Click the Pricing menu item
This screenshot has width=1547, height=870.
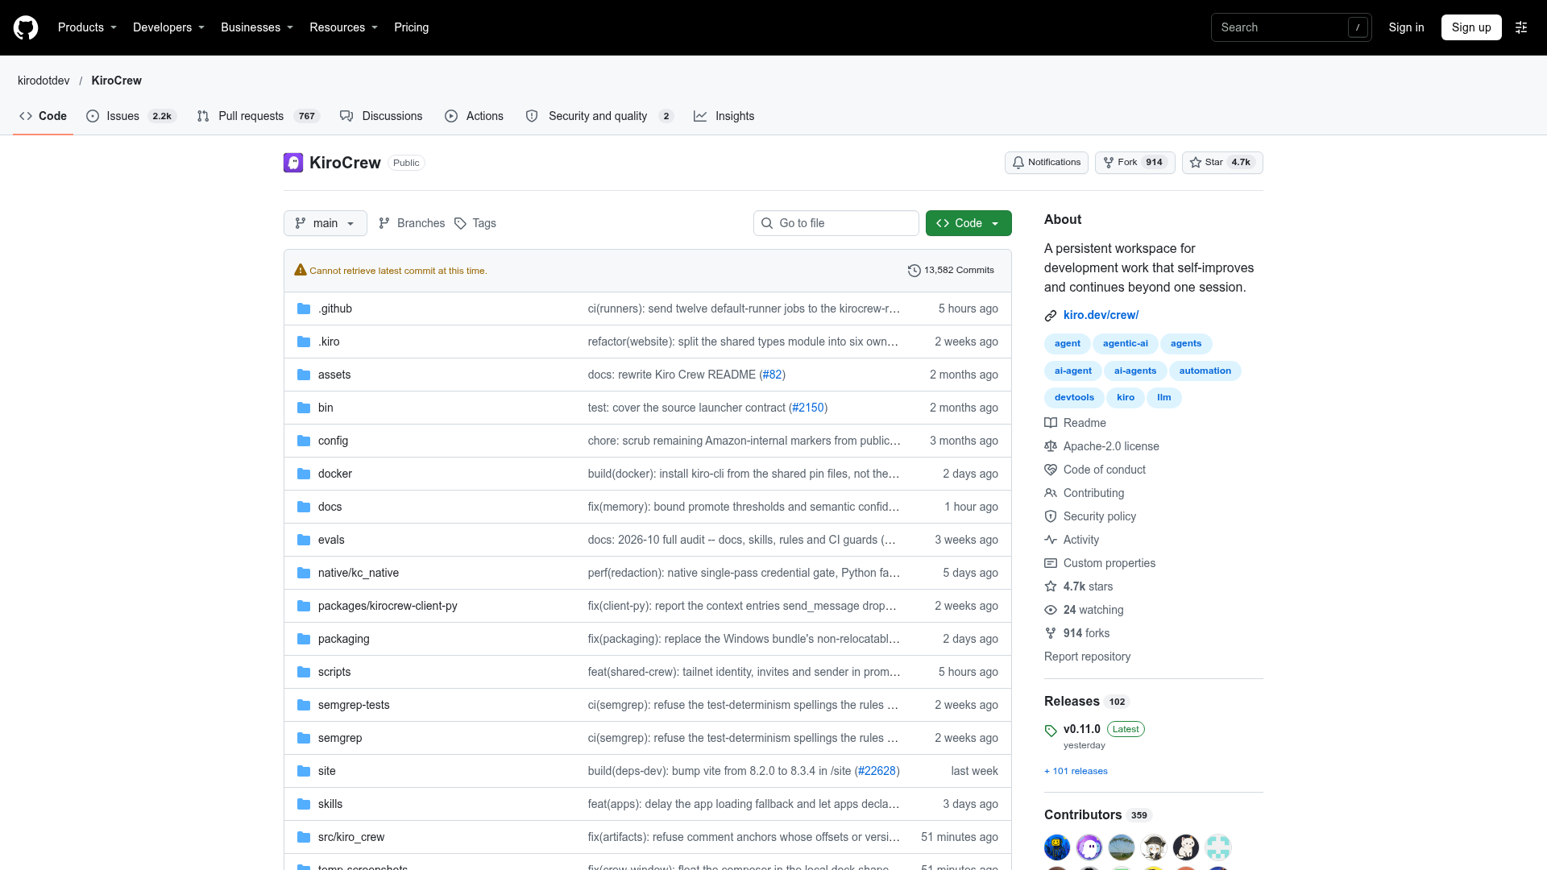pos(412,27)
